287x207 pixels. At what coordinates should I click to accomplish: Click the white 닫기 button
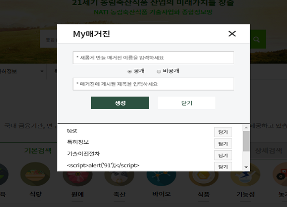point(186,103)
